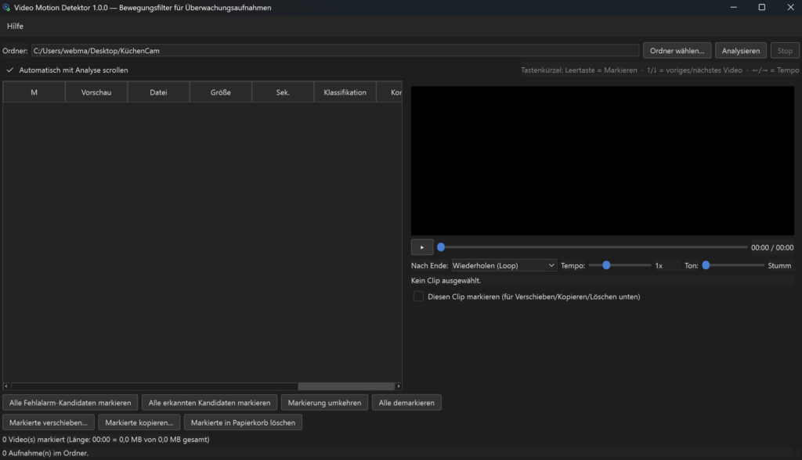Viewport: 802px width, 460px height.
Task: Sort by the 'Größe' column header
Action: pyautogui.click(x=220, y=92)
